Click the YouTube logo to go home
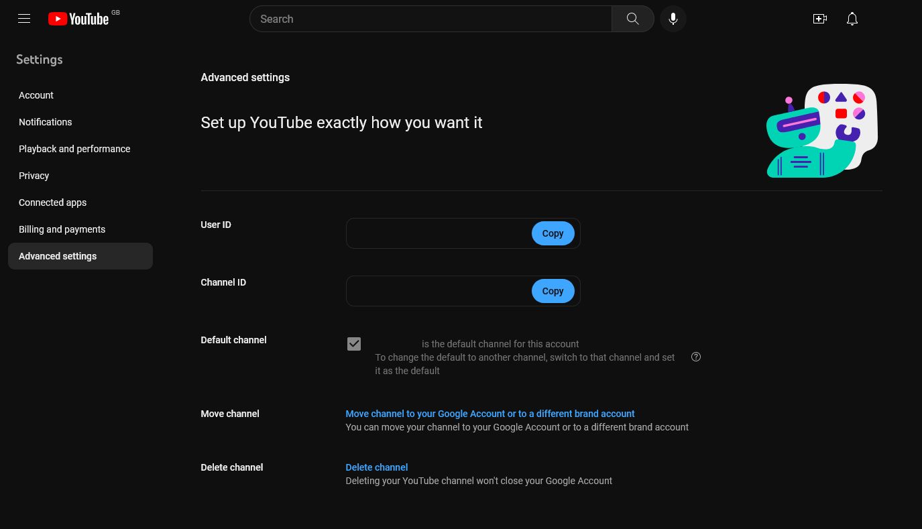Image resolution: width=922 pixels, height=529 pixels. (x=78, y=19)
